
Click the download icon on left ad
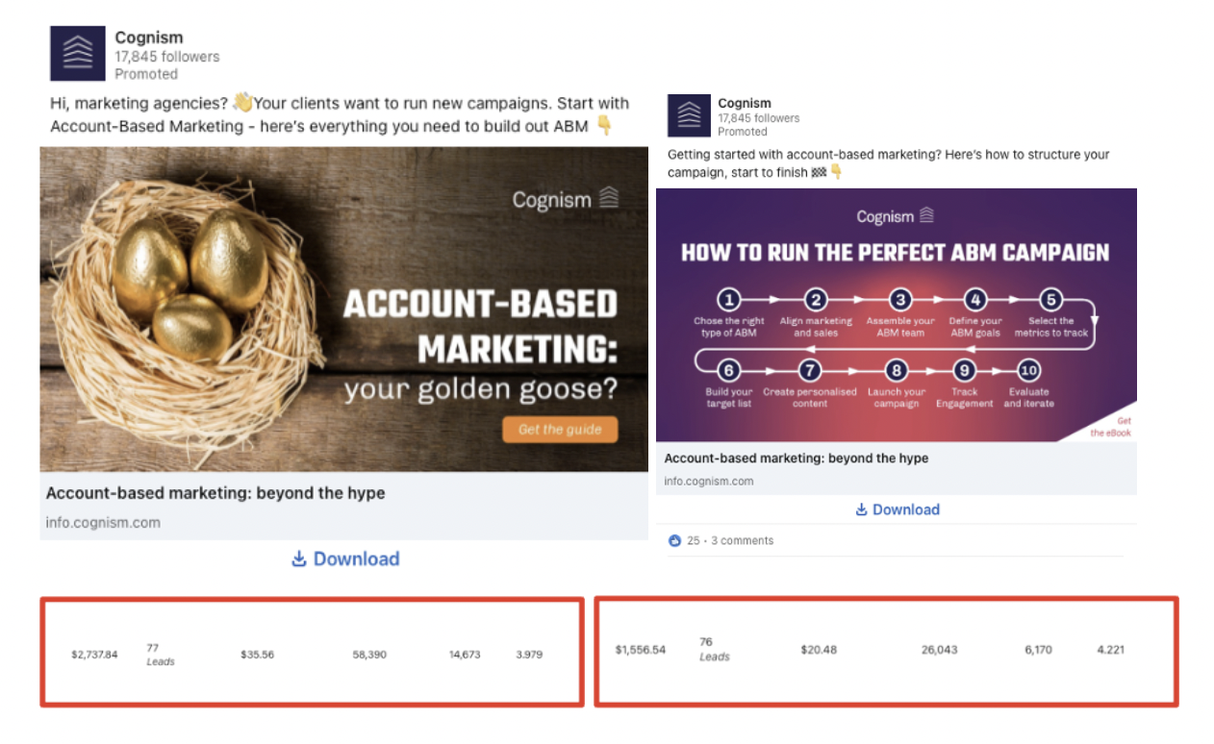click(x=299, y=558)
